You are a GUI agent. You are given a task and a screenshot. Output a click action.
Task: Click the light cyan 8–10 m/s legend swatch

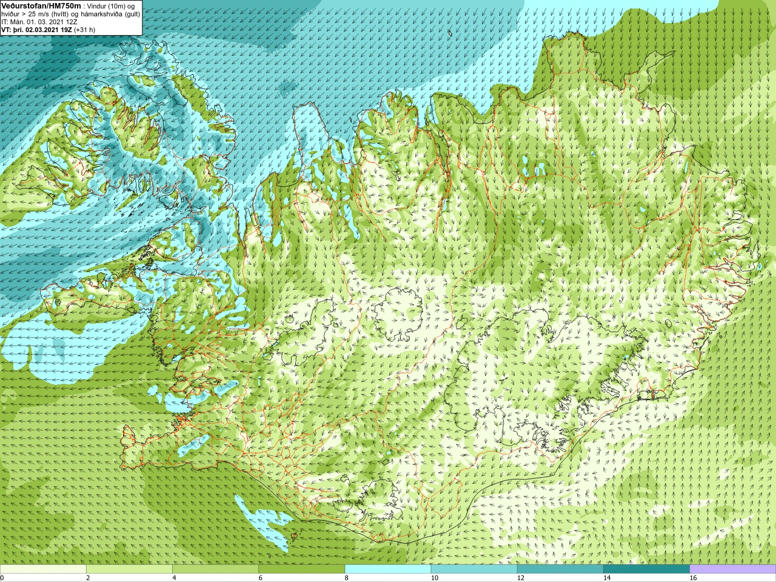coord(388,569)
